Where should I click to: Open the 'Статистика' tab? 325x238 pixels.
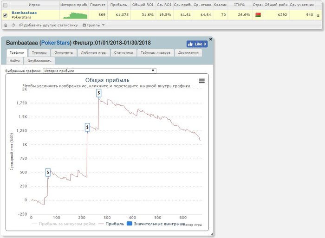123,52
